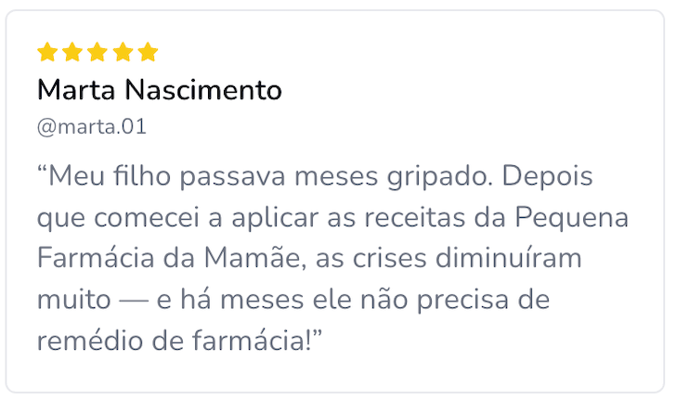
Task: Click the fifth and last star
Action: coord(148,52)
